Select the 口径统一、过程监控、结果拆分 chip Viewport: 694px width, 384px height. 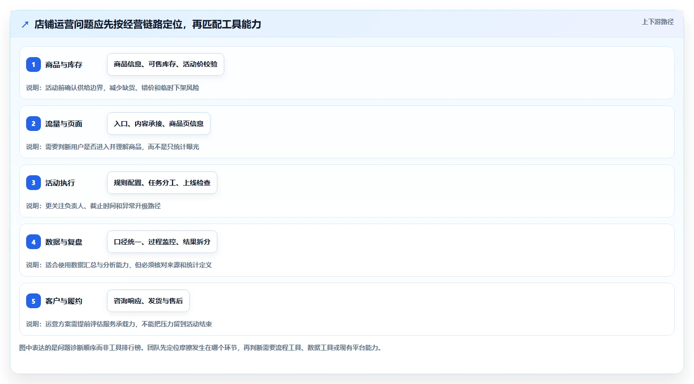point(162,242)
